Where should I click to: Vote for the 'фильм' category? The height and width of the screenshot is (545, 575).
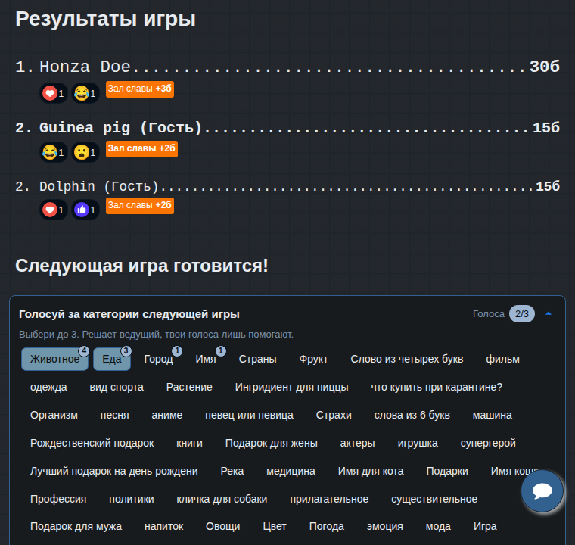502,359
